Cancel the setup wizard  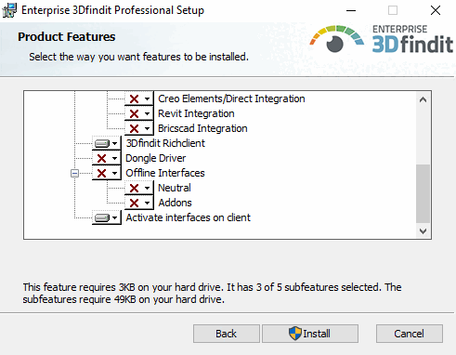410,334
